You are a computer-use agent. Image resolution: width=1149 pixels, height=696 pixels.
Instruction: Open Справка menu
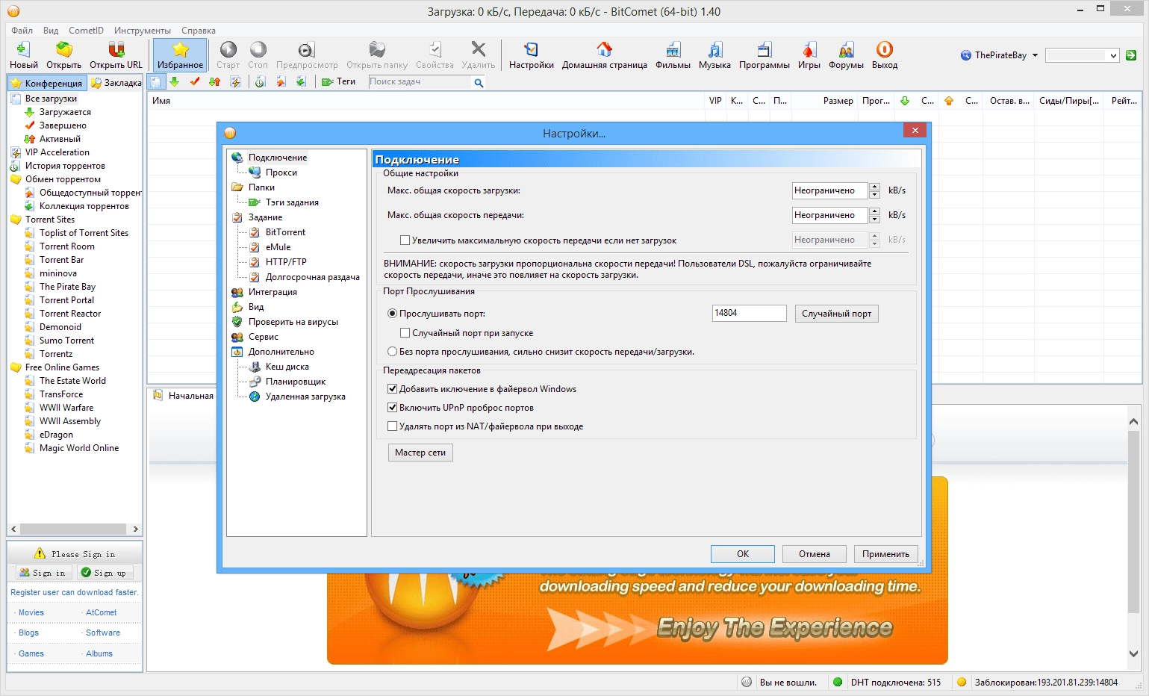click(x=199, y=31)
